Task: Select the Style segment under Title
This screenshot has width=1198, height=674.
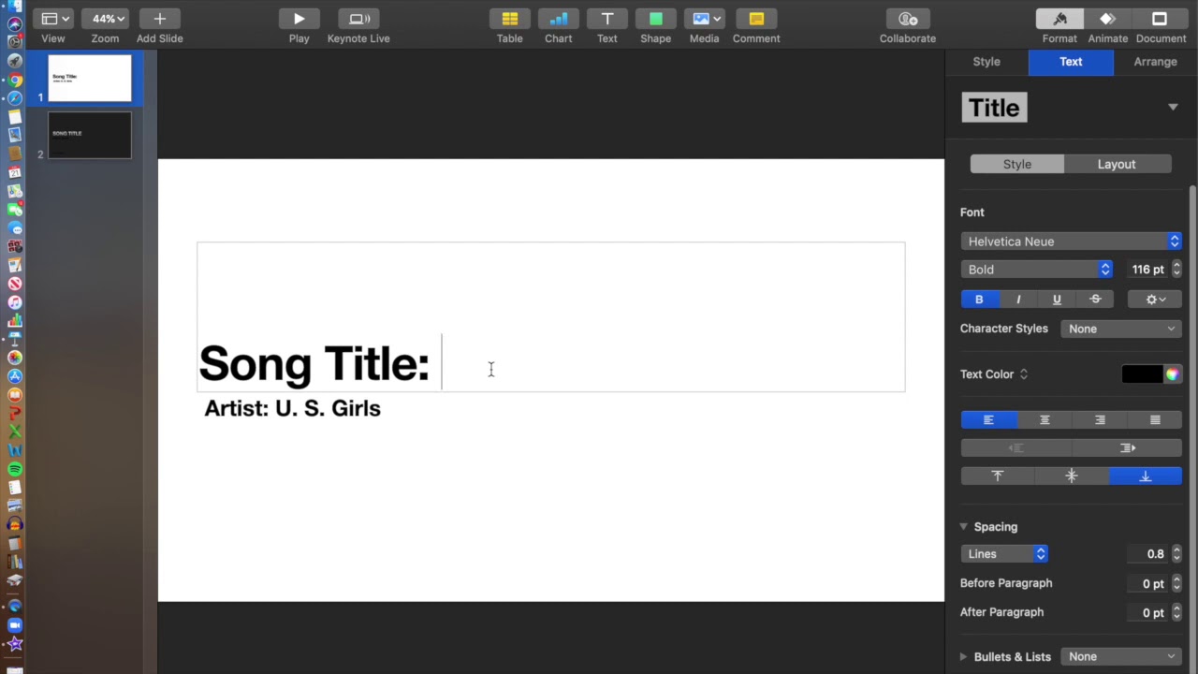Action: 1017,165
